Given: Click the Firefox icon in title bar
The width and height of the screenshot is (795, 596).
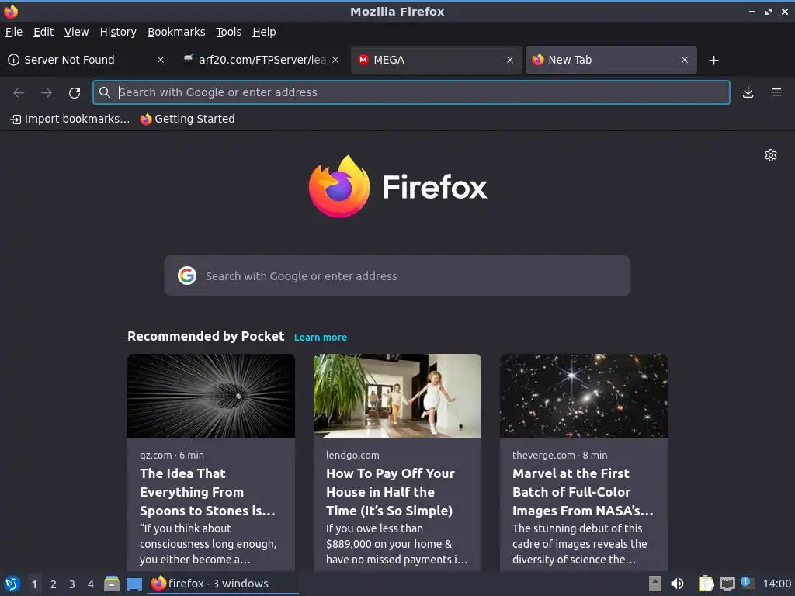Looking at the screenshot, I should click(11, 11).
